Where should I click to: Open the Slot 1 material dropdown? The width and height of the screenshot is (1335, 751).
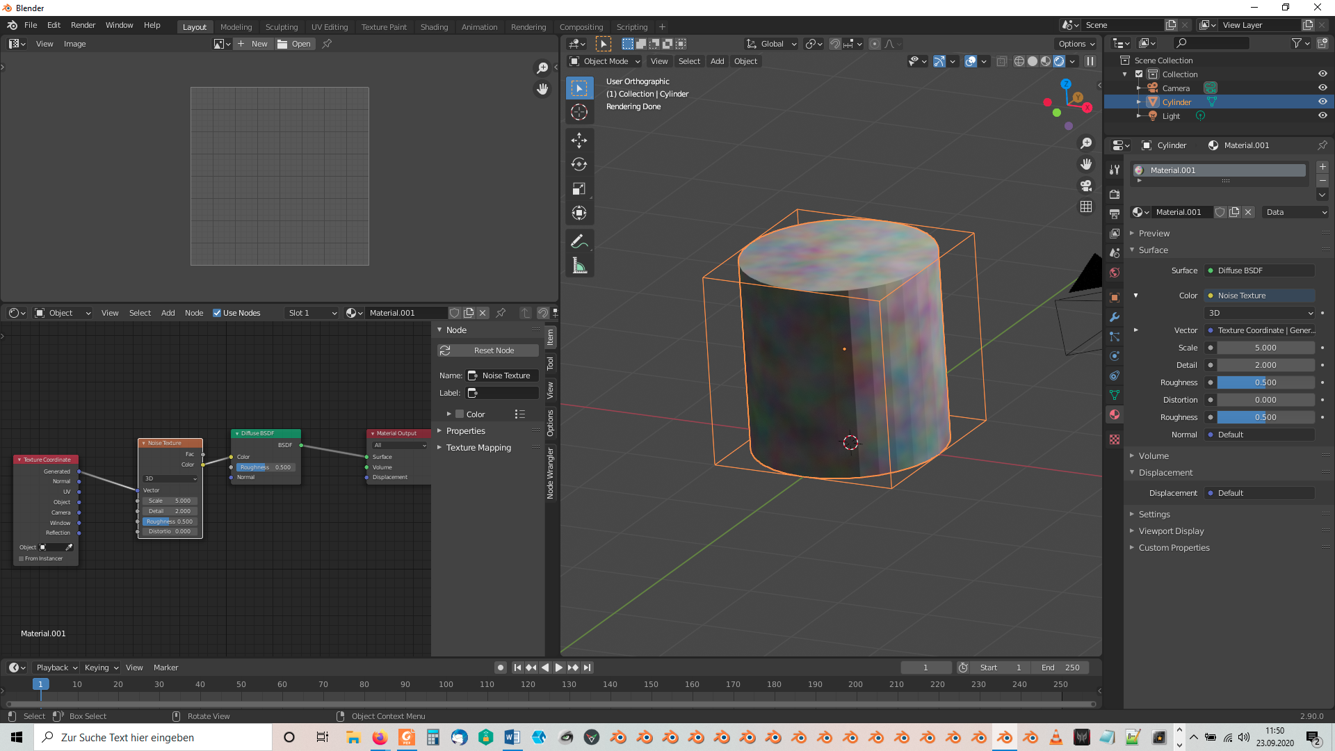pos(312,313)
